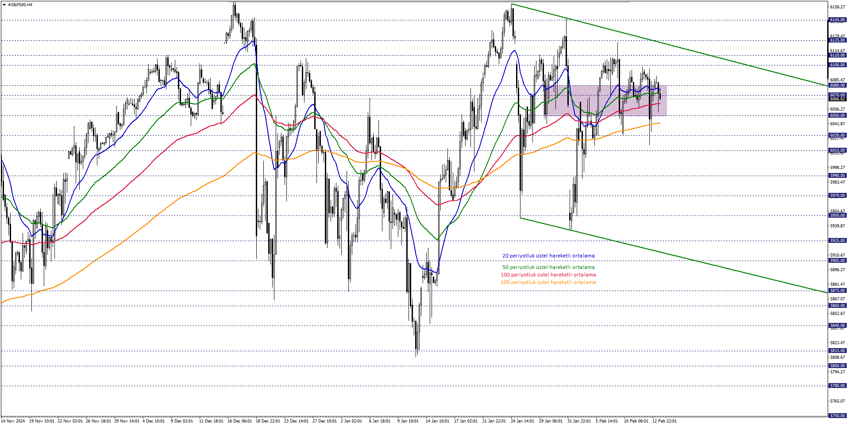Select the 6030.00 price level label

[837, 135]
